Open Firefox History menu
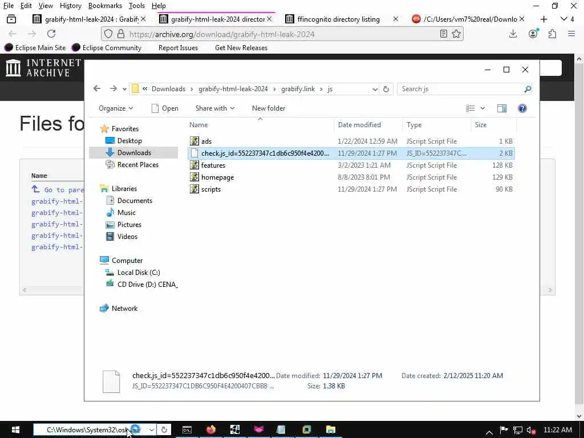Screen dimensions: 584x438 [70, 6]
